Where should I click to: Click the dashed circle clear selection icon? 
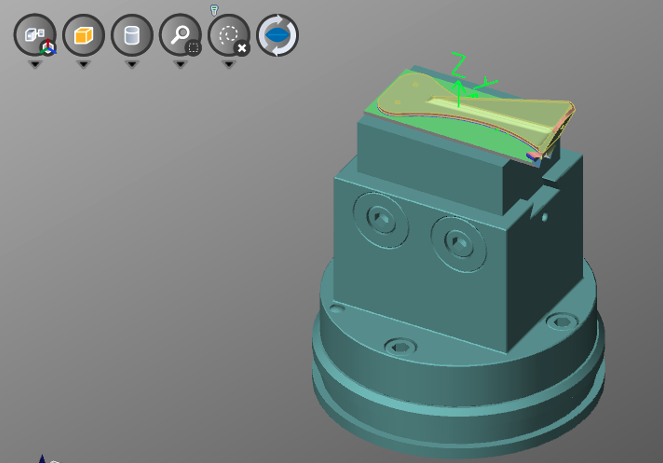[x=229, y=35]
